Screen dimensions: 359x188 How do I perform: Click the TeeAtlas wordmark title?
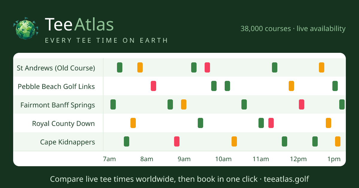[x=79, y=24]
